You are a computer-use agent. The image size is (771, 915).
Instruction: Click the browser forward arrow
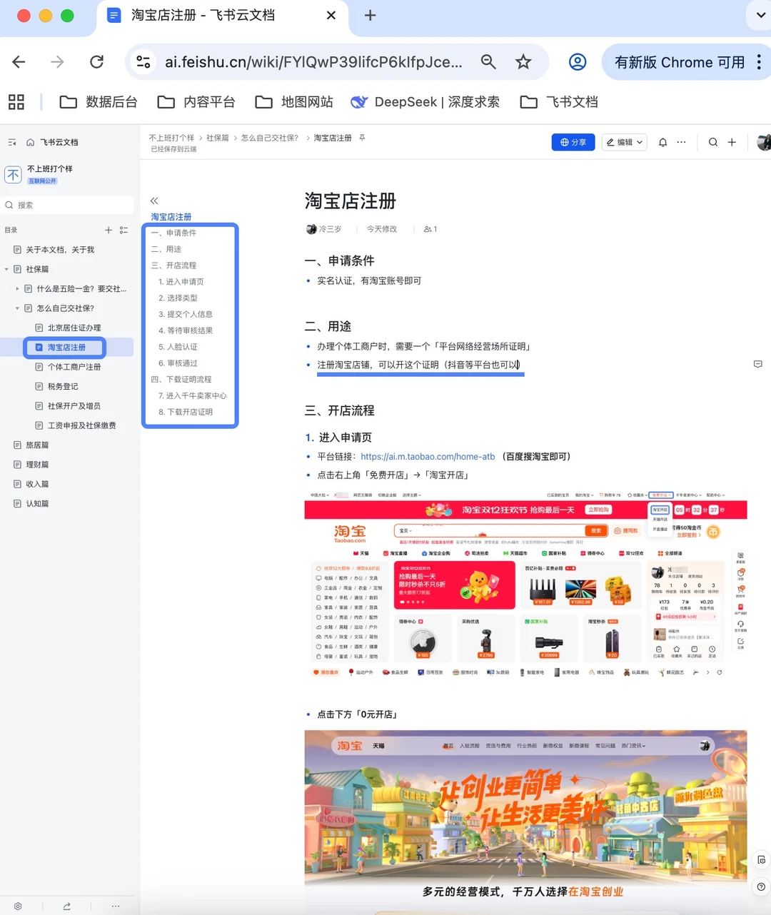57,62
